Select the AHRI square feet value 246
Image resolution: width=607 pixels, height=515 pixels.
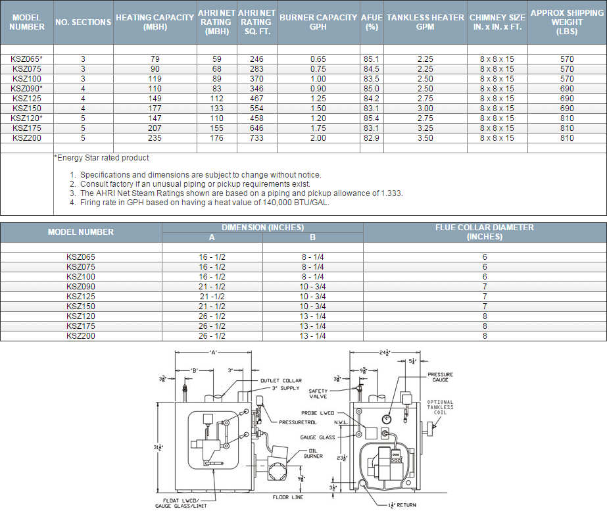pos(256,59)
